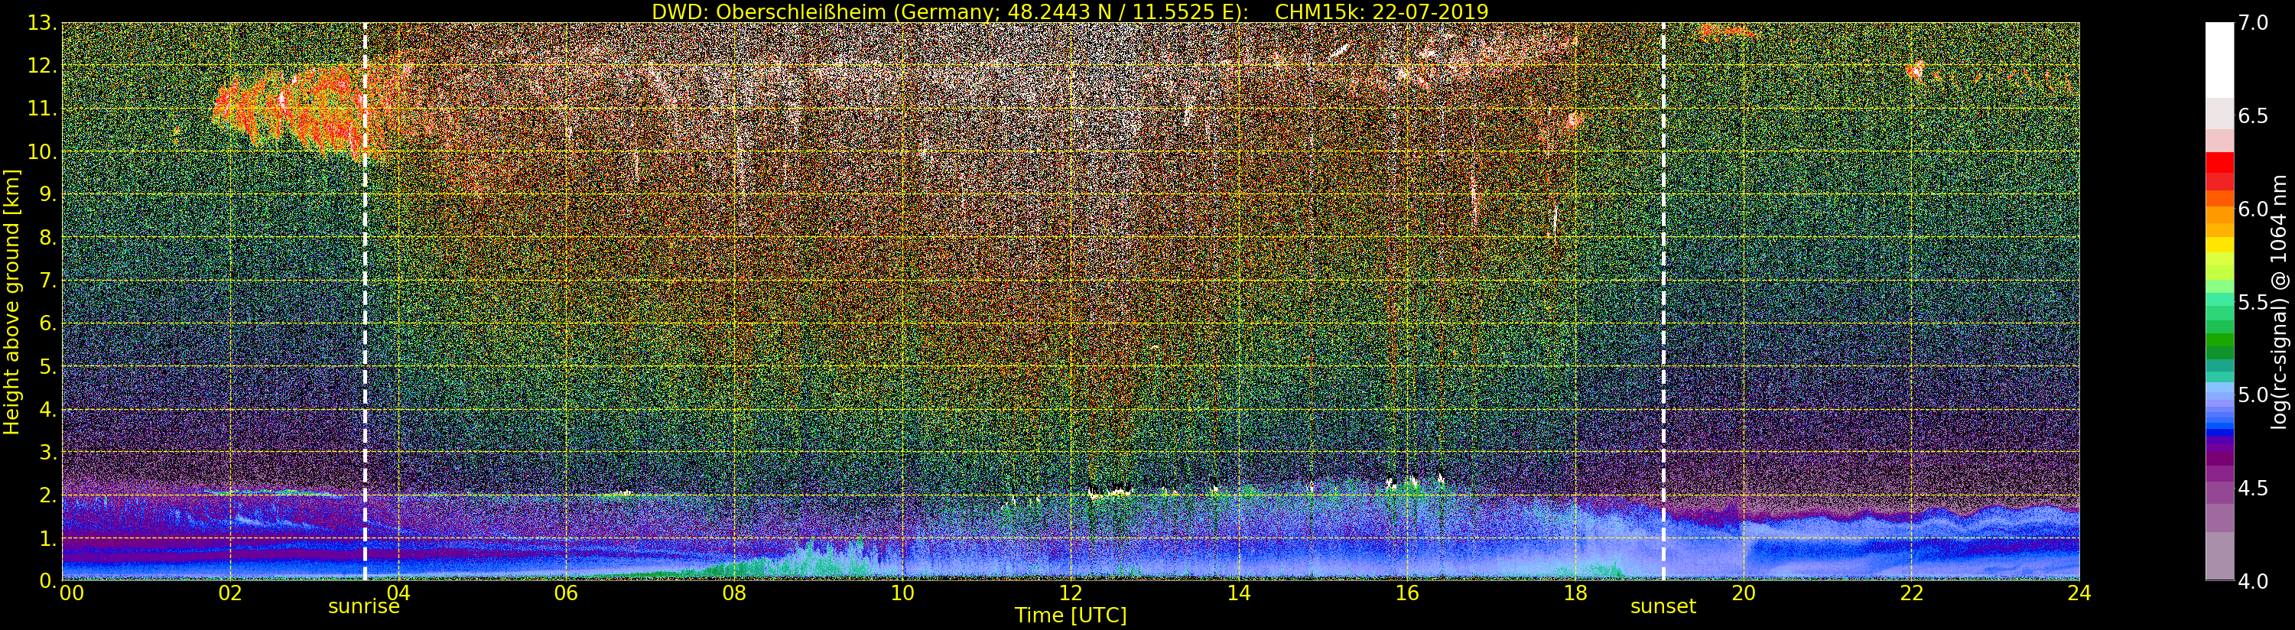The height and width of the screenshot is (630, 2295).
Task: Click the height tick label '4.'
Action: (47, 409)
